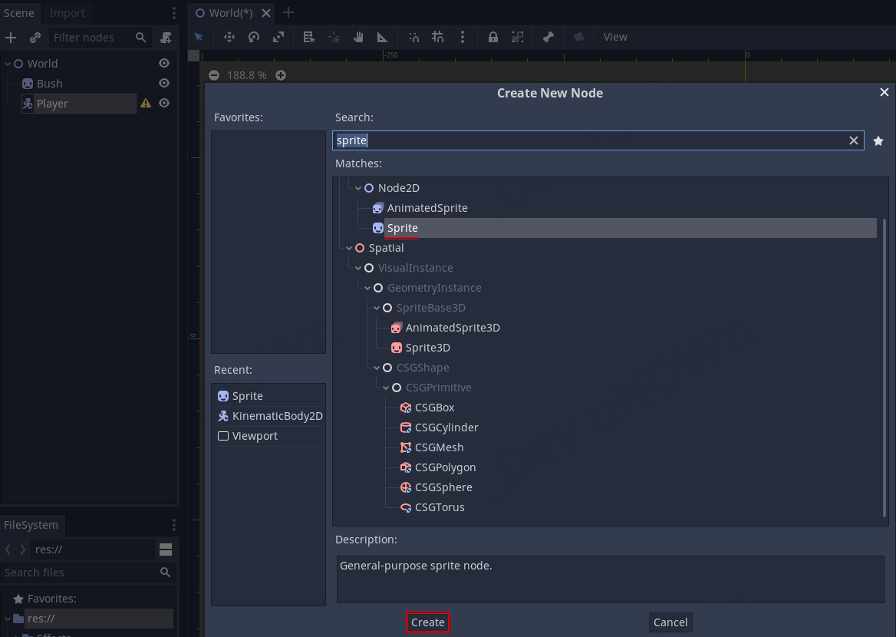The image size is (896, 637).
Task: Add selected node to favorites with star
Action: tap(878, 140)
